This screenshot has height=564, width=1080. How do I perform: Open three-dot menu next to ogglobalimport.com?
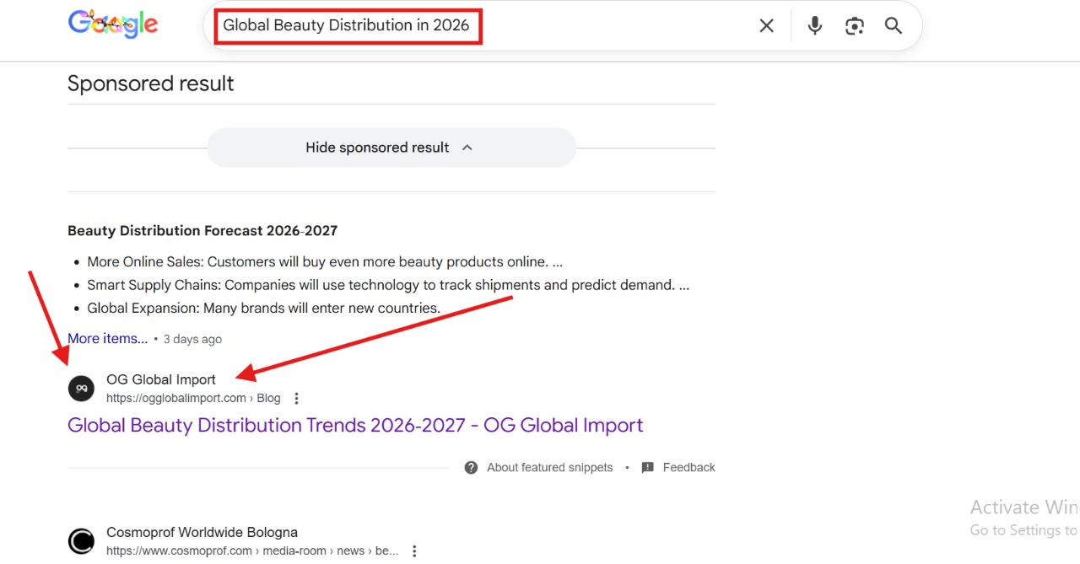(x=296, y=399)
